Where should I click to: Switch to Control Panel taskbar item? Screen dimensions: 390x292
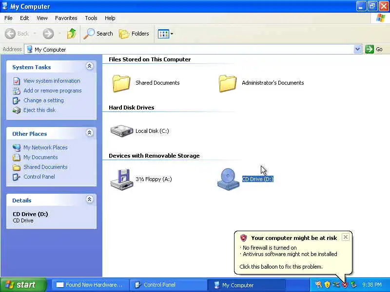[x=169, y=285]
